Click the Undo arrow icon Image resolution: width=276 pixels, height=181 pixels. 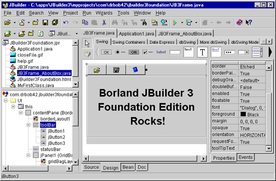pos(66,23)
